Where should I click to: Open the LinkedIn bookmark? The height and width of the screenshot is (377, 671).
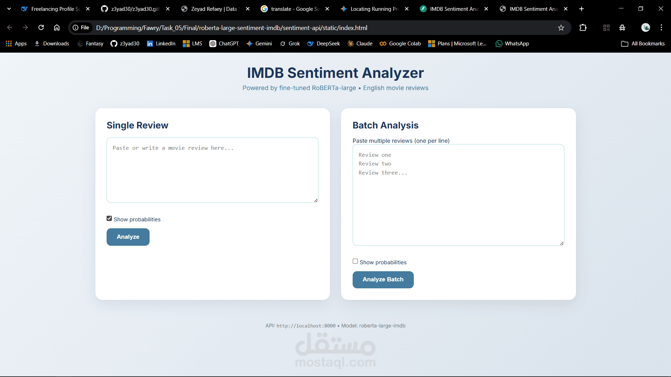(x=161, y=44)
